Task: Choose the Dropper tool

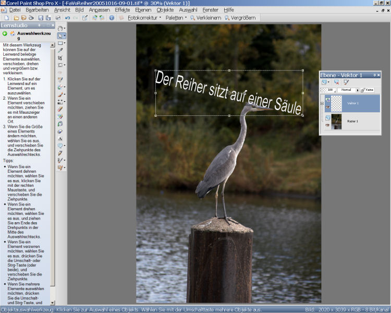Action: pyautogui.click(x=60, y=51)
